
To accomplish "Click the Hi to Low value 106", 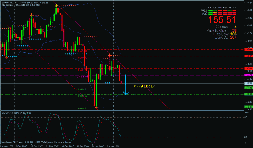I will (233, 34).
